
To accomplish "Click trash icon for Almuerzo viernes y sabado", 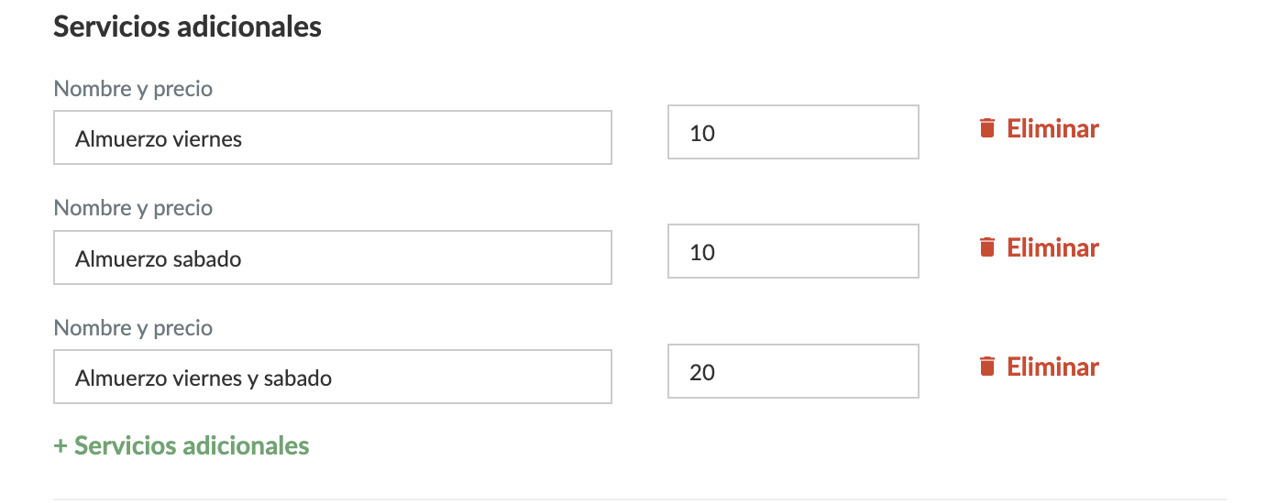I will click(987, 367).
